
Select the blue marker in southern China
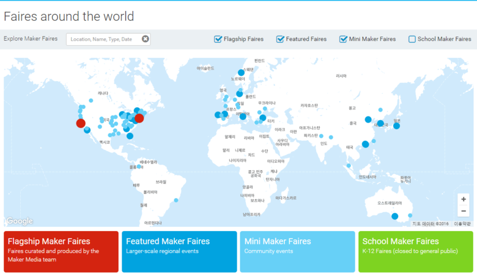pos(365,145)
